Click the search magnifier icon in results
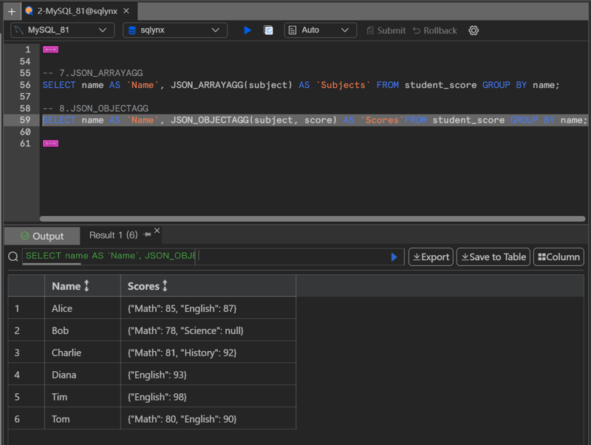 13,257
